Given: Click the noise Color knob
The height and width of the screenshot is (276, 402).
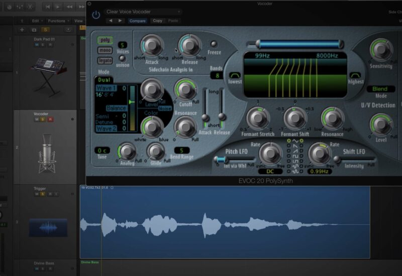Looking at the screenshot, I should [152, 127].
